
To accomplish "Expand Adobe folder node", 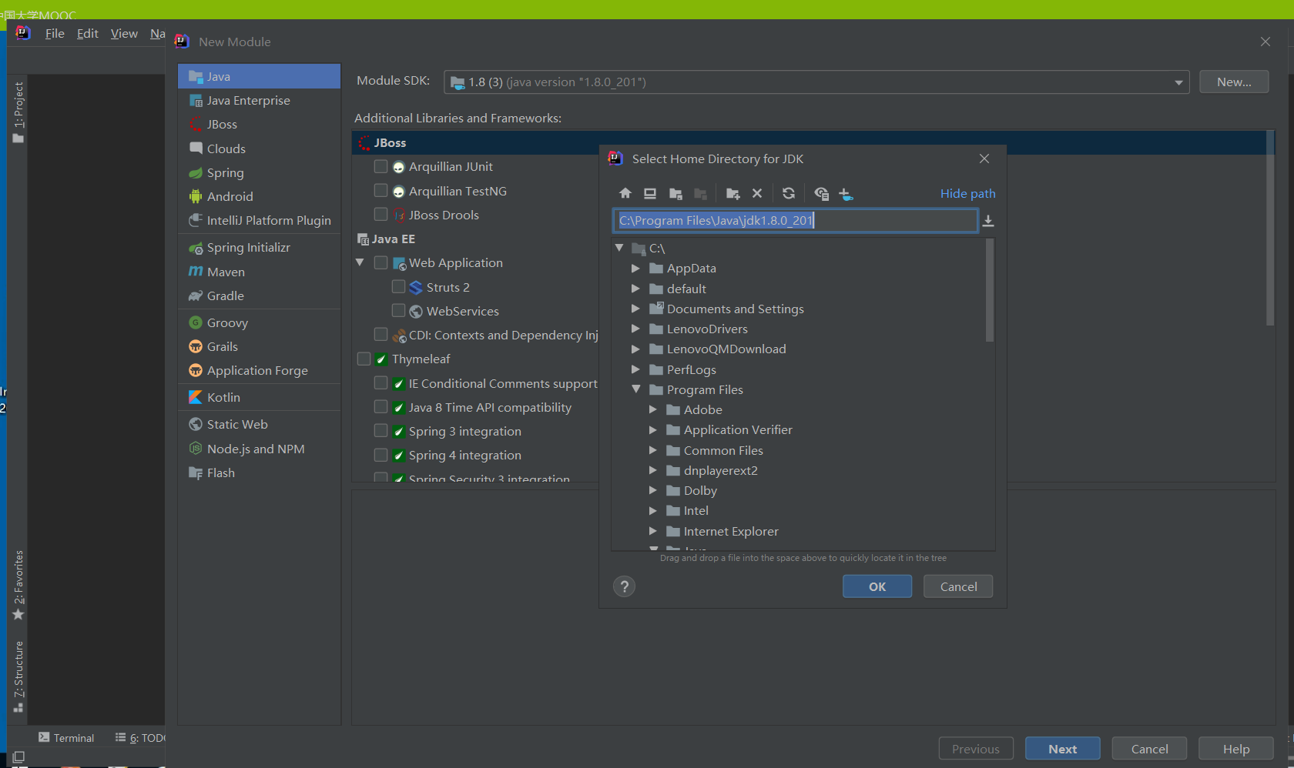I will (652, 409).
